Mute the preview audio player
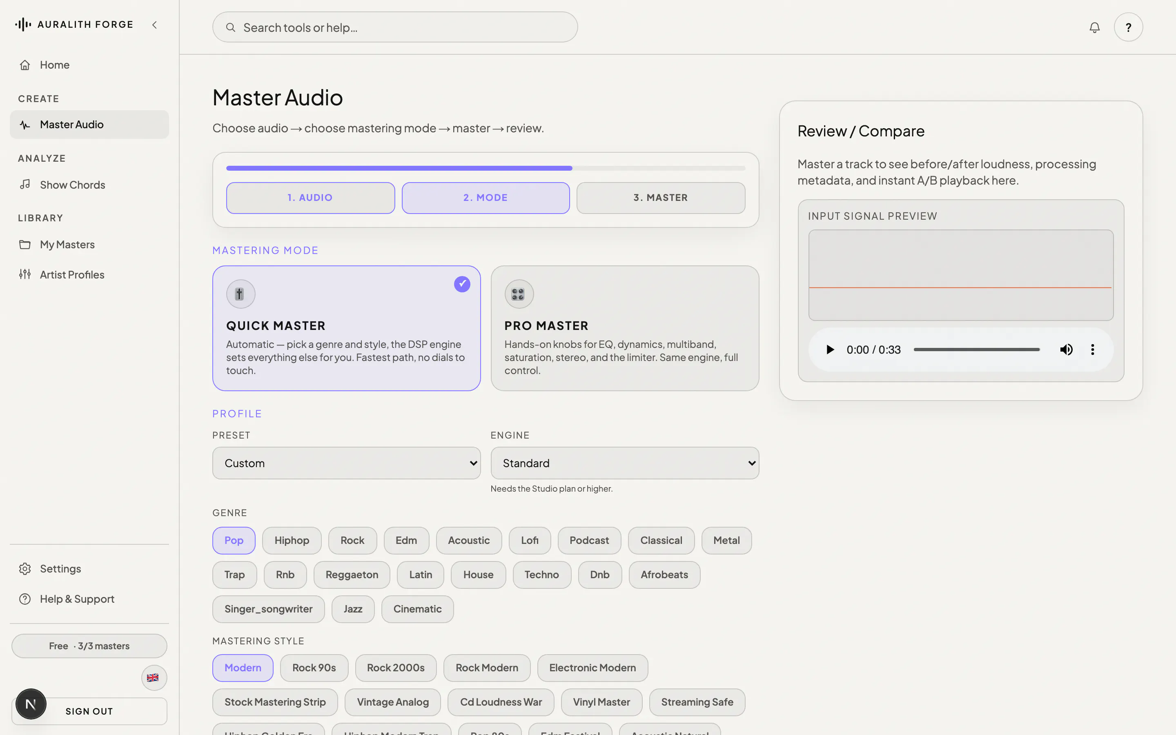Image resolution: width=1176 pixels, height=735 pixels. [1066, 350]
